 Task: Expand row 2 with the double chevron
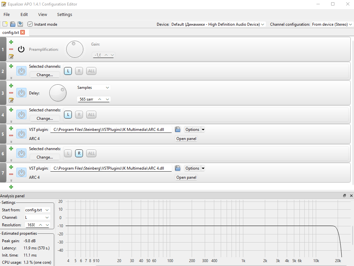click(11, 78)
